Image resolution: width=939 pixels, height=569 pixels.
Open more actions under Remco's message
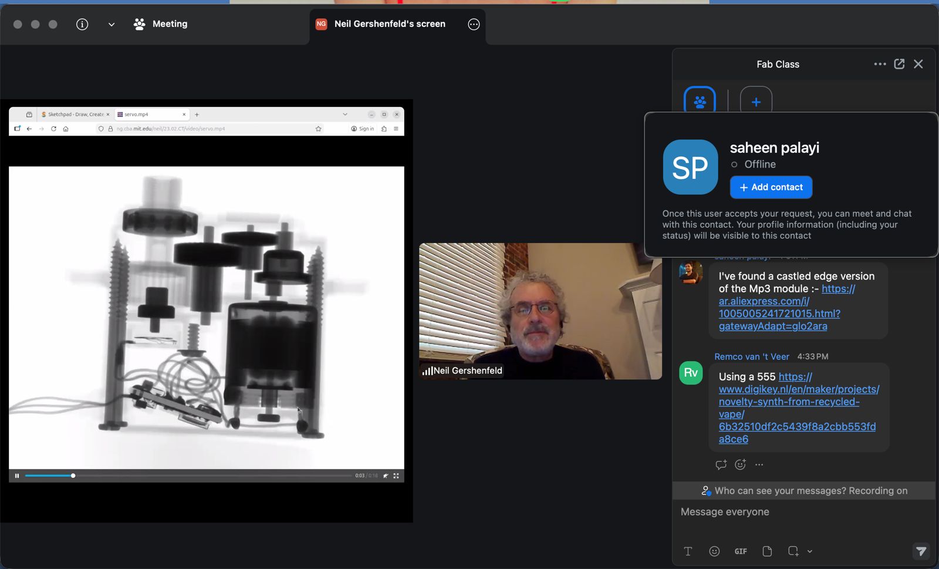759,464
